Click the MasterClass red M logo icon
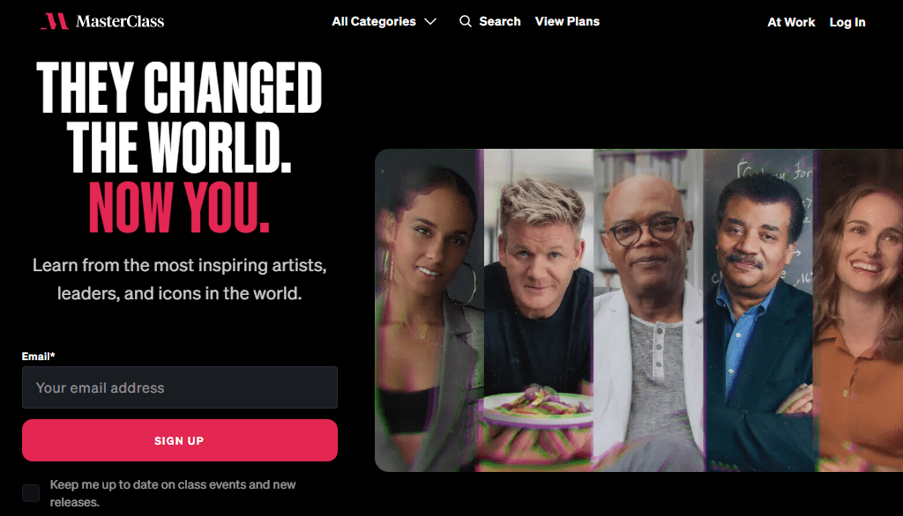 tap(55, 21)
